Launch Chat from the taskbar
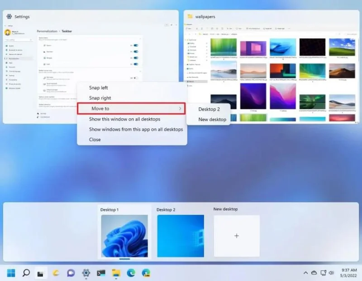The image size is (362, 281). (x=71, y=273)
